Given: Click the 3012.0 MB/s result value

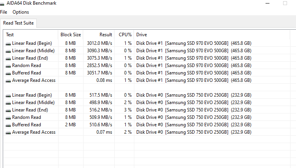Looking at the screenshot, I should point(100,43).
